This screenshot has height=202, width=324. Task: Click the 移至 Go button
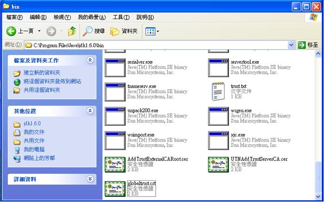coord(308,45)
